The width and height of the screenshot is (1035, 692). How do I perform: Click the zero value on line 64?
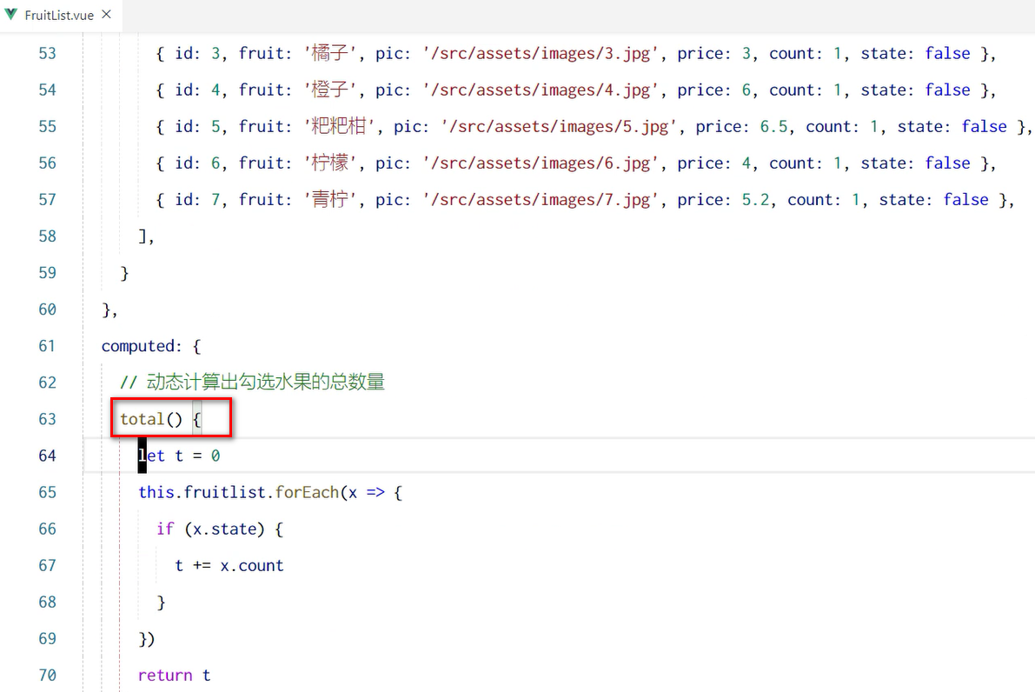tap(216, 456)
